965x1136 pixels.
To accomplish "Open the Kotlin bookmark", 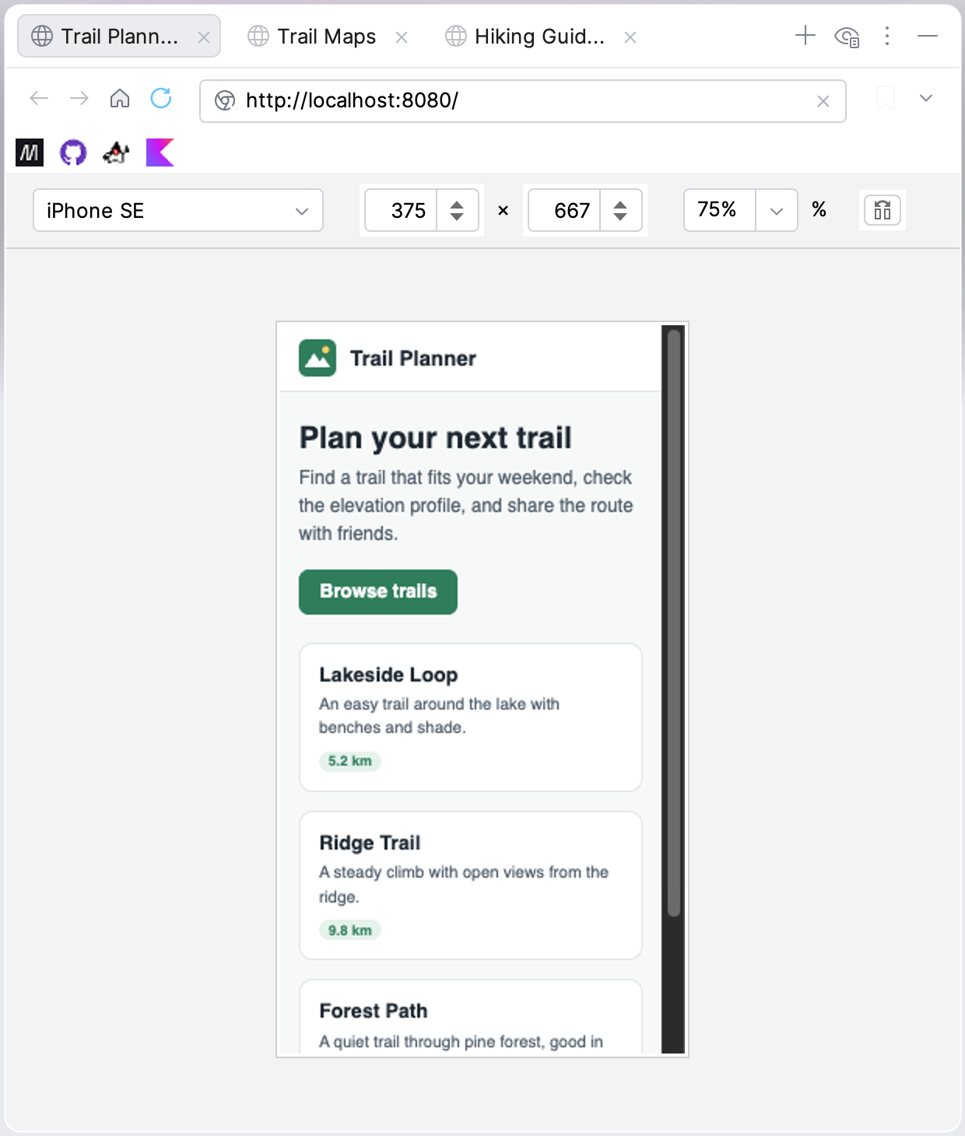I will (160, 153).
